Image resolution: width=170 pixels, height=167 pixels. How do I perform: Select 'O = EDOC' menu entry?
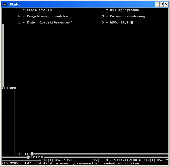110,22
